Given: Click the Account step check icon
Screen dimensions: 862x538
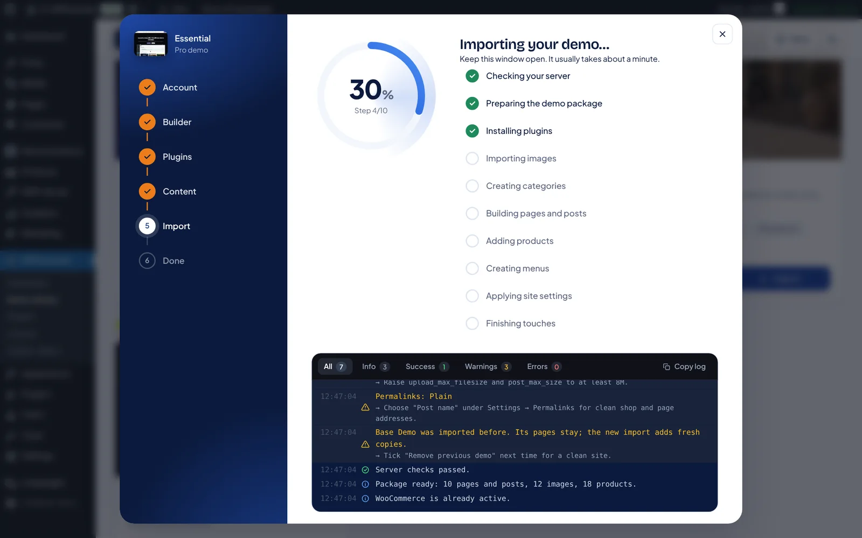Looking at the screenshot, I should tap(147, 87).
